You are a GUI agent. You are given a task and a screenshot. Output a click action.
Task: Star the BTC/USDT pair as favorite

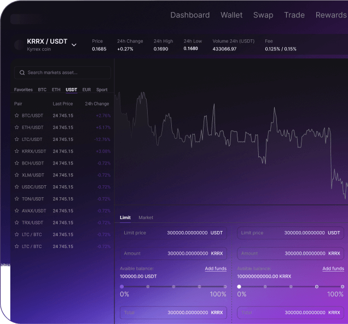click(x=17, y=116)
